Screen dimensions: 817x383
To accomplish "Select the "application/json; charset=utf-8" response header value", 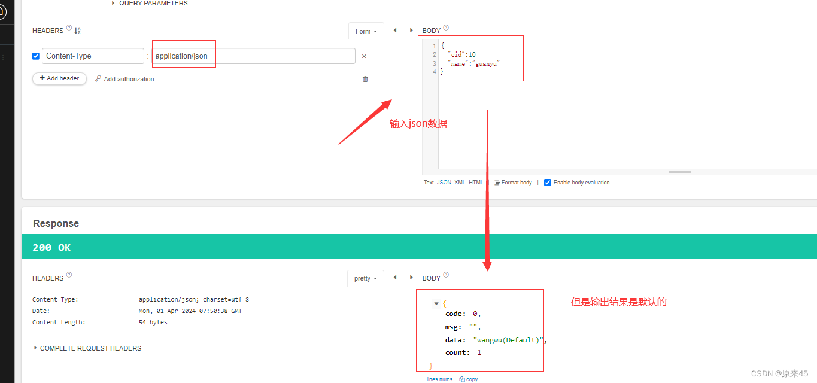I will coord(194,299).
